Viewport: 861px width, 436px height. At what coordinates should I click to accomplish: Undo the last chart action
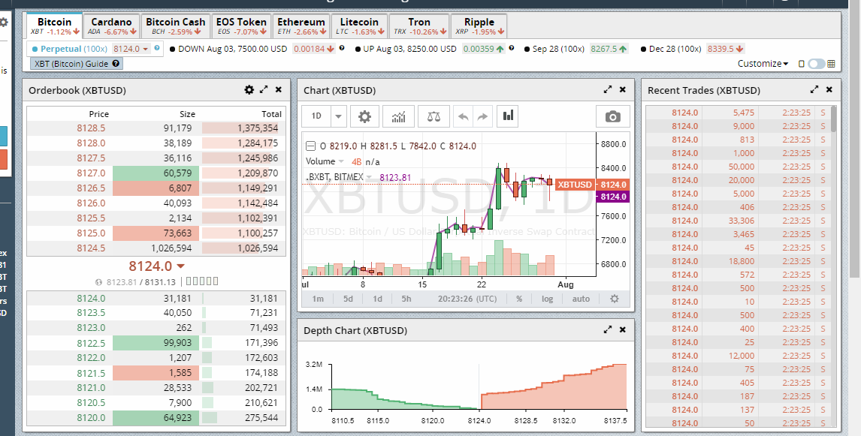click(464, 116)
